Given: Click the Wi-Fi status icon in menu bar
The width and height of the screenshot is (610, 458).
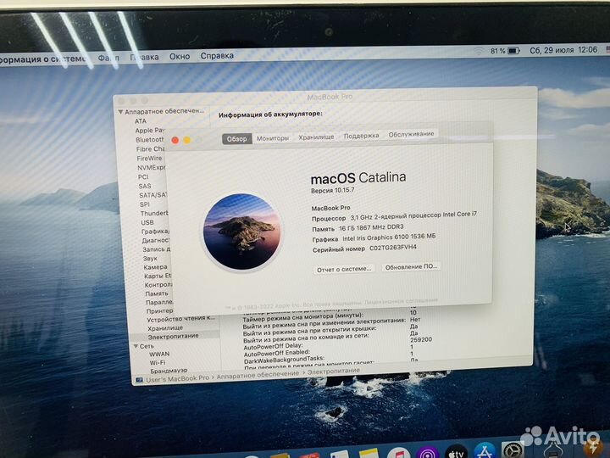Looking at the screenshot, I should point(479,51).
